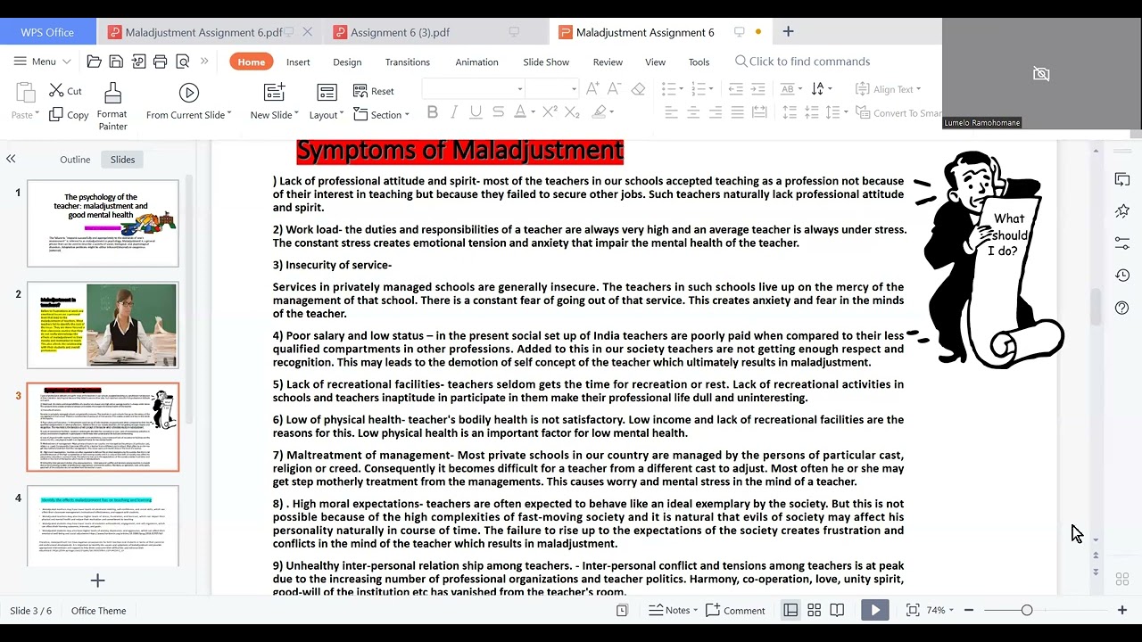Viewport: 1142px width, 642px height.
Task: Select slide 1 thumbnail
Action: 103,223
